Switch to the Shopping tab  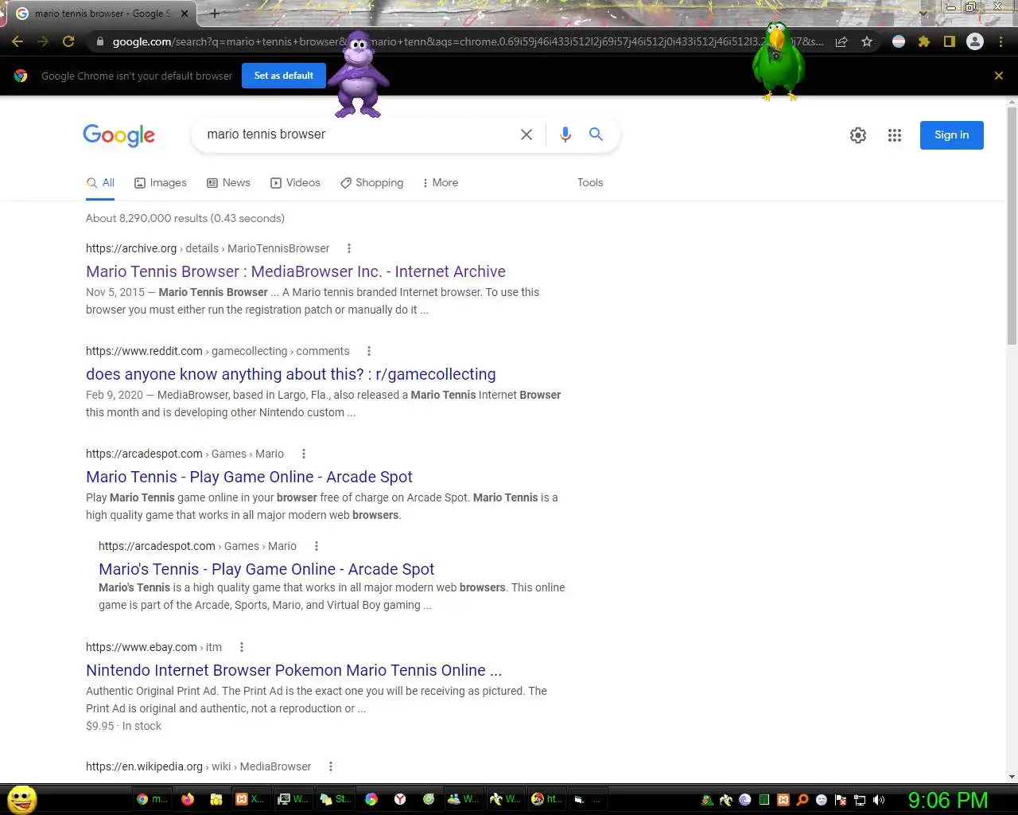pos(372,183)
